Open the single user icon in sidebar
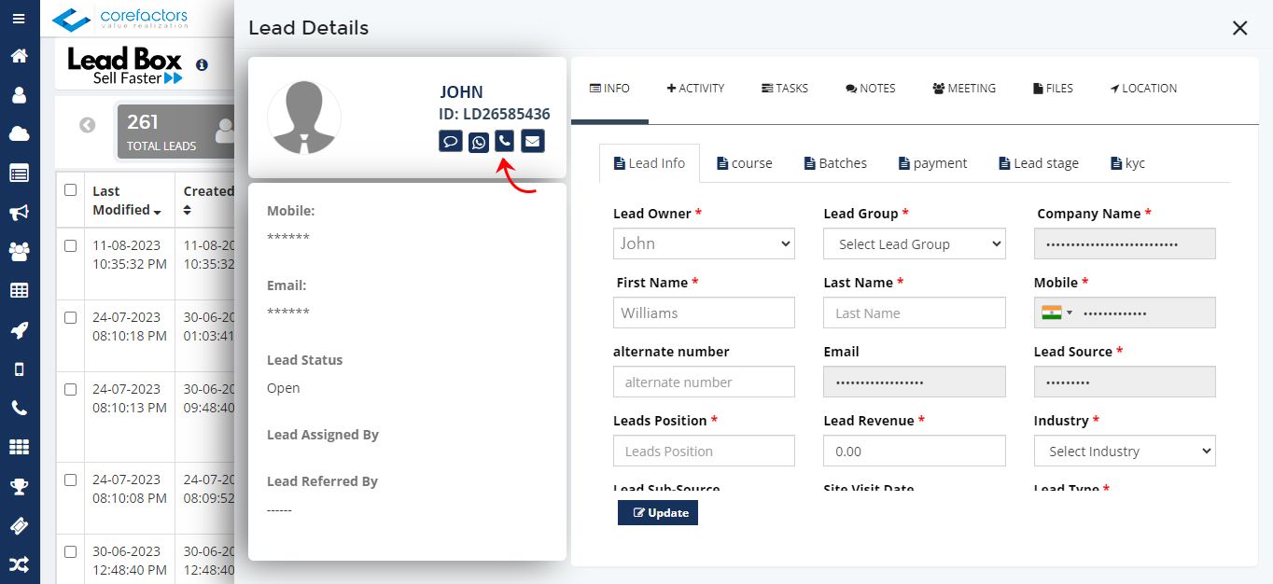The width and height of the screenshot is (1273, 584). [19, 95]
